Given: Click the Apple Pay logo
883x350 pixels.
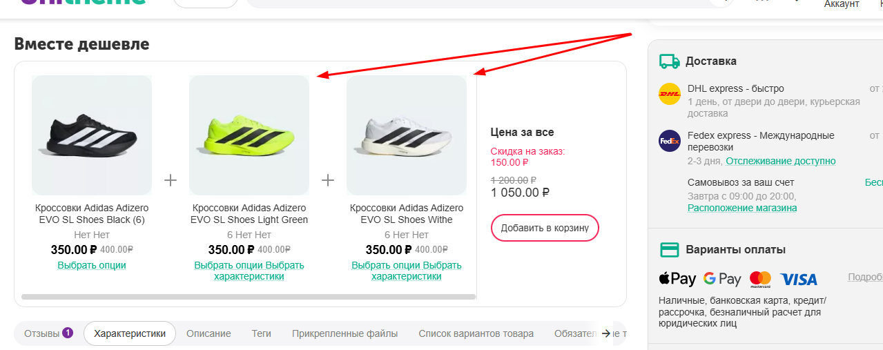Looking at the screenshot, I should click(x=677, y=279).
